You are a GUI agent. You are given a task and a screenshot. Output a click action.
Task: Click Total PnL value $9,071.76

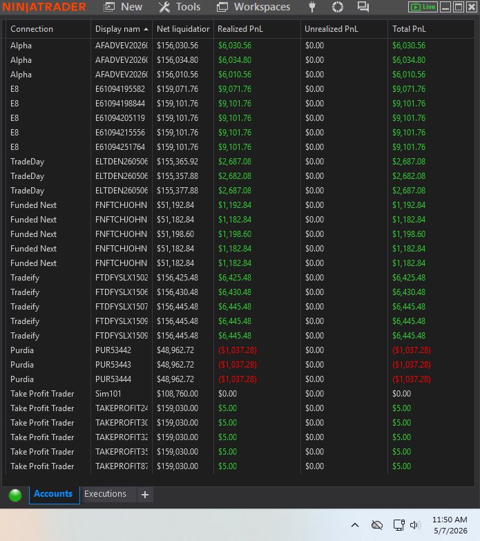[409, 89]
